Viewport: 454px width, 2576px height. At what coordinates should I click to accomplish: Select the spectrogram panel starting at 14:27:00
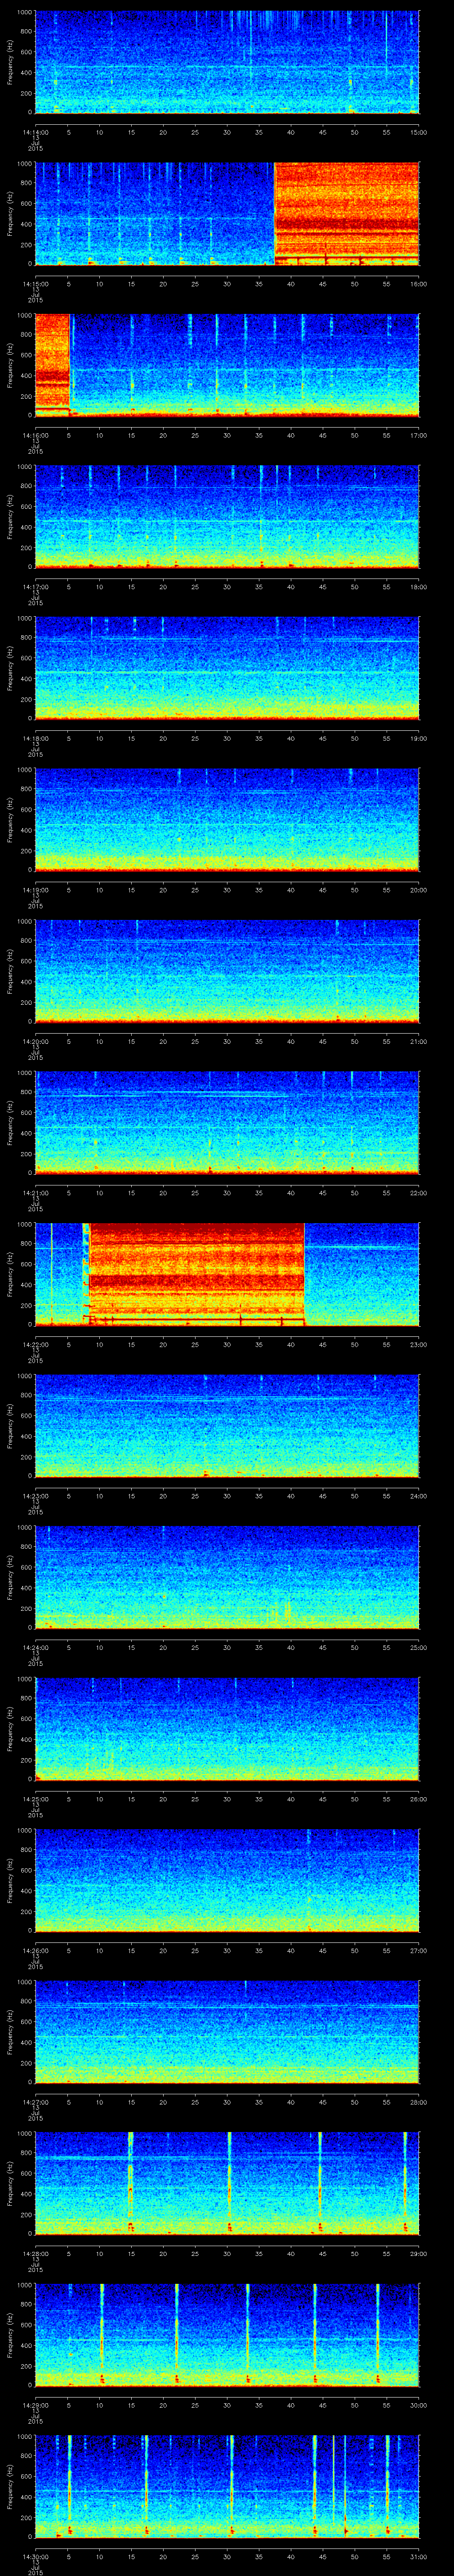pyautogui.click(x=227, y=2032)
